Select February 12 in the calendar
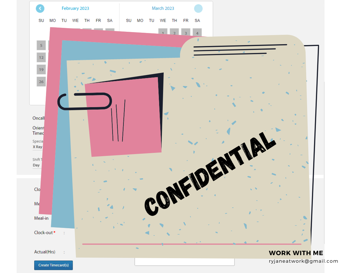The image size is (341, 273). (41, 58)
